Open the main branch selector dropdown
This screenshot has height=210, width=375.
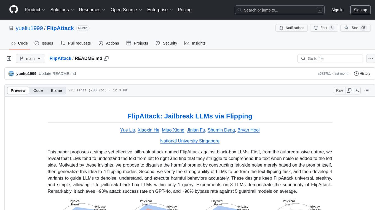30,59
